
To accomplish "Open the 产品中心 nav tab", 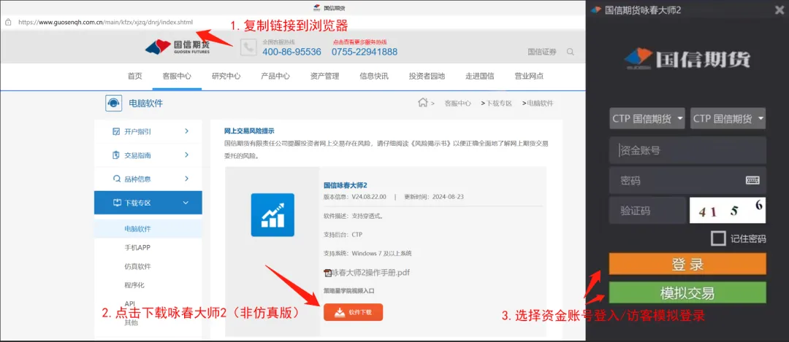I will 275,77.
